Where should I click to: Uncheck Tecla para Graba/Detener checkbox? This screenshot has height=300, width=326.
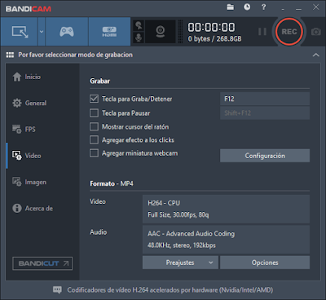[94, 99]
